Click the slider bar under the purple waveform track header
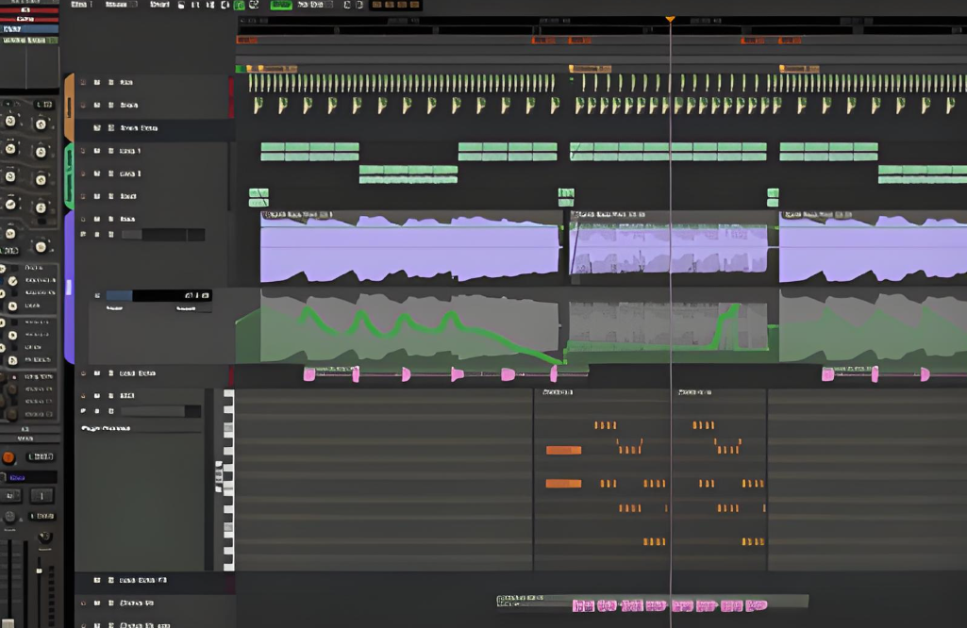Image resolution: width=967 pixels, height=628 pixels. click(163, 234)
